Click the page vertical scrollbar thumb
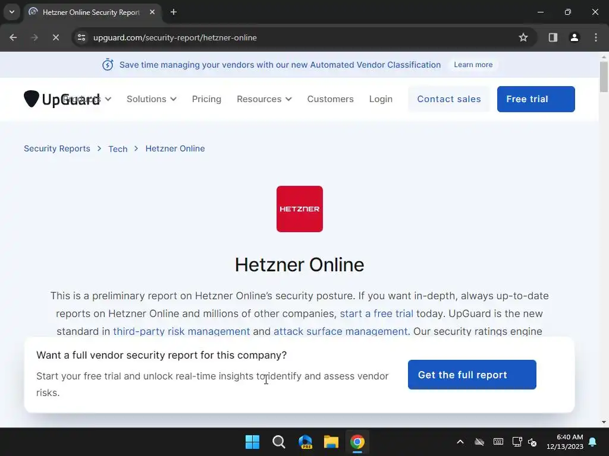 click(x=604, y=77)
